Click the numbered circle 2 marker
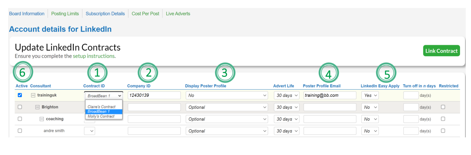The width and height of the screenshot is (471, 155). [x=148, y=73]
